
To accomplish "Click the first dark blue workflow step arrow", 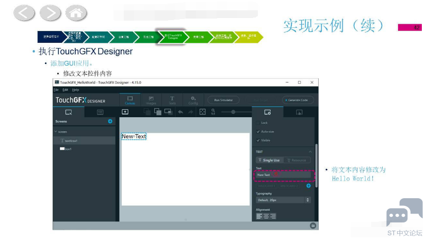I will point(51,37).
